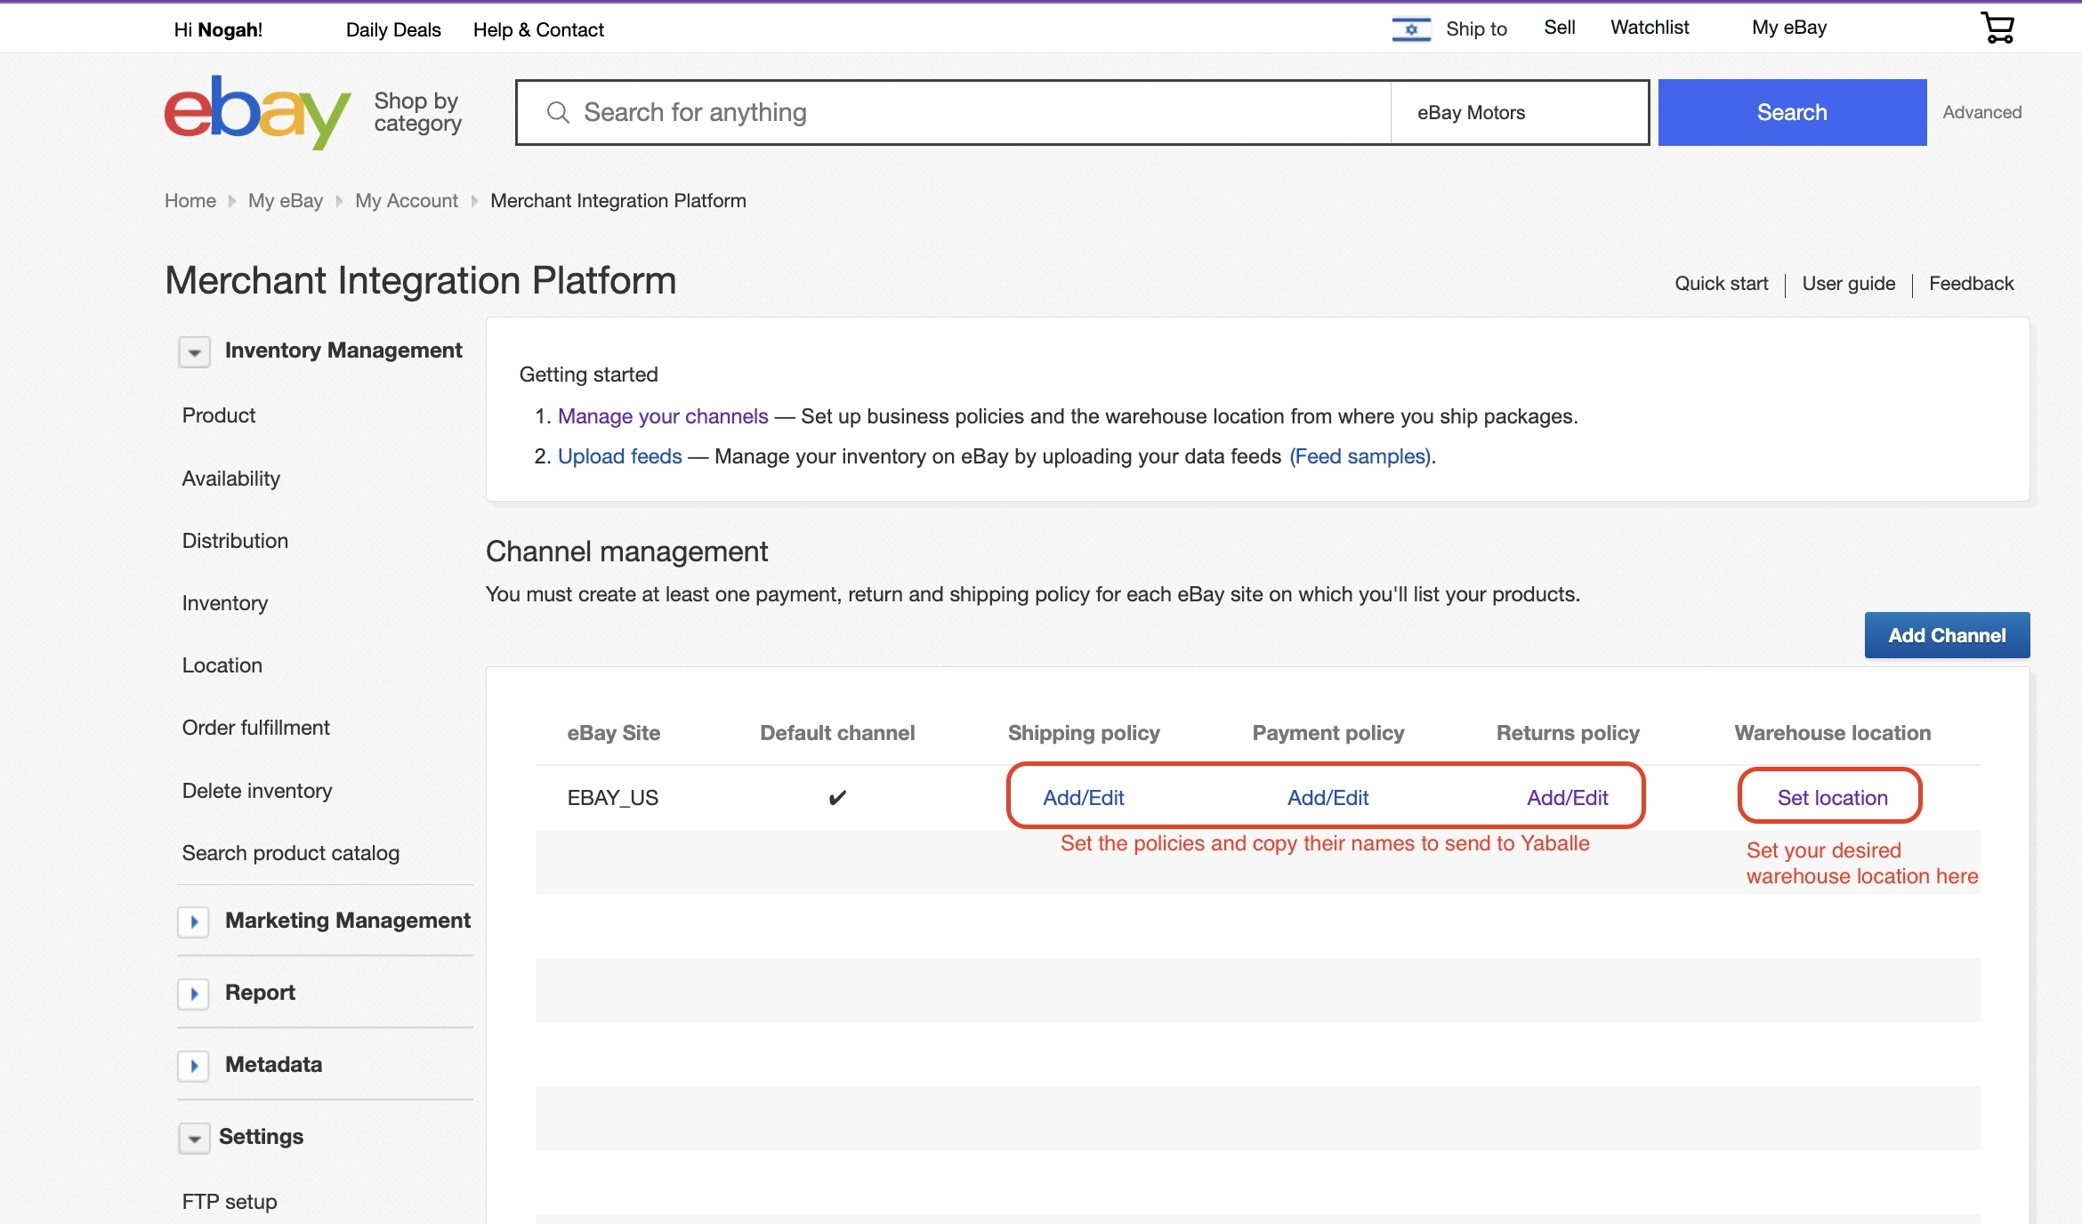Open Advanced search link

[1981, 112]
